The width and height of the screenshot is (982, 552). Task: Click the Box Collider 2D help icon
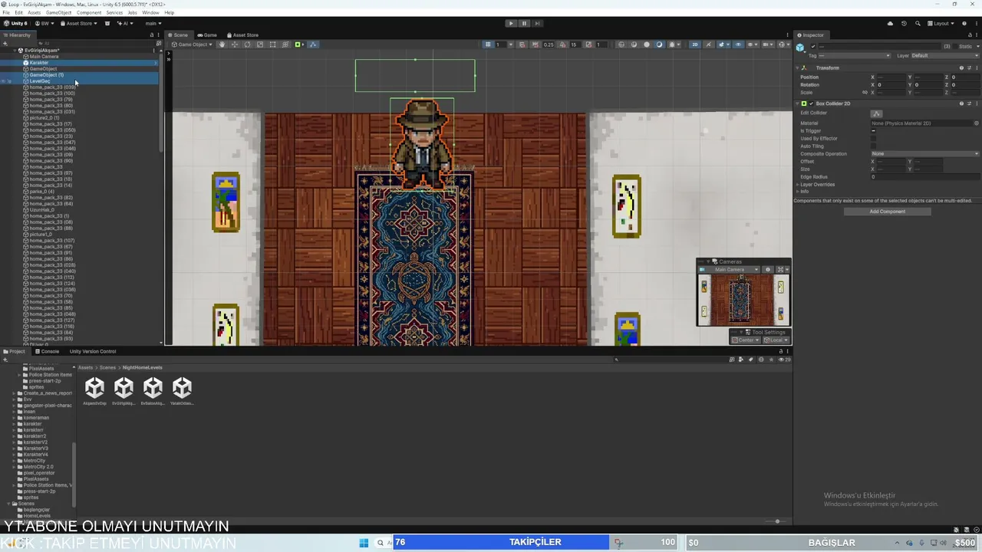[962, 103]
